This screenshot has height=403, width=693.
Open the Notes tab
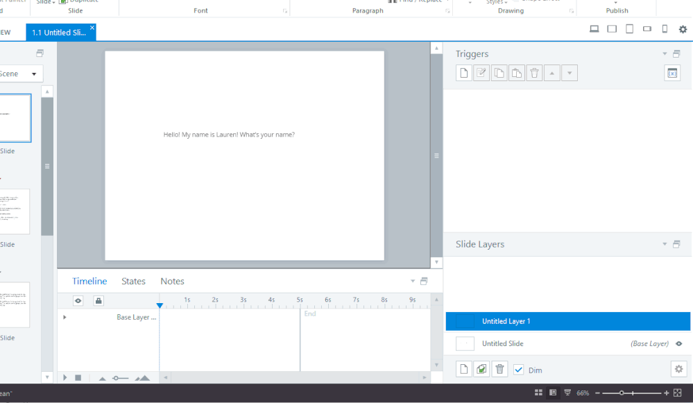click(x=172, y=281)
